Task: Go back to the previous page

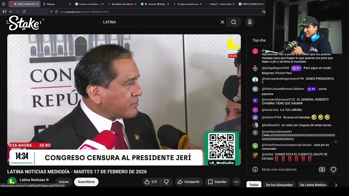Action: click(11, 12)
